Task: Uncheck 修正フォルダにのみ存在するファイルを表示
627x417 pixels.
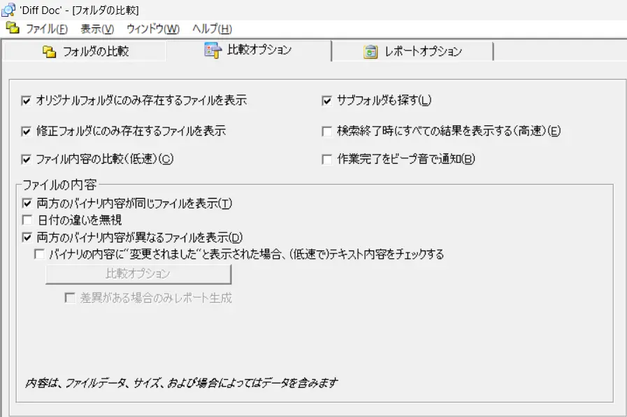Action: [x=27, y=129]
